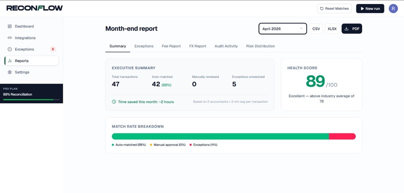The width and height of the screenshot is (404, 193).
Task: View the Risk Distribution tab
Action: click(260, 46)
